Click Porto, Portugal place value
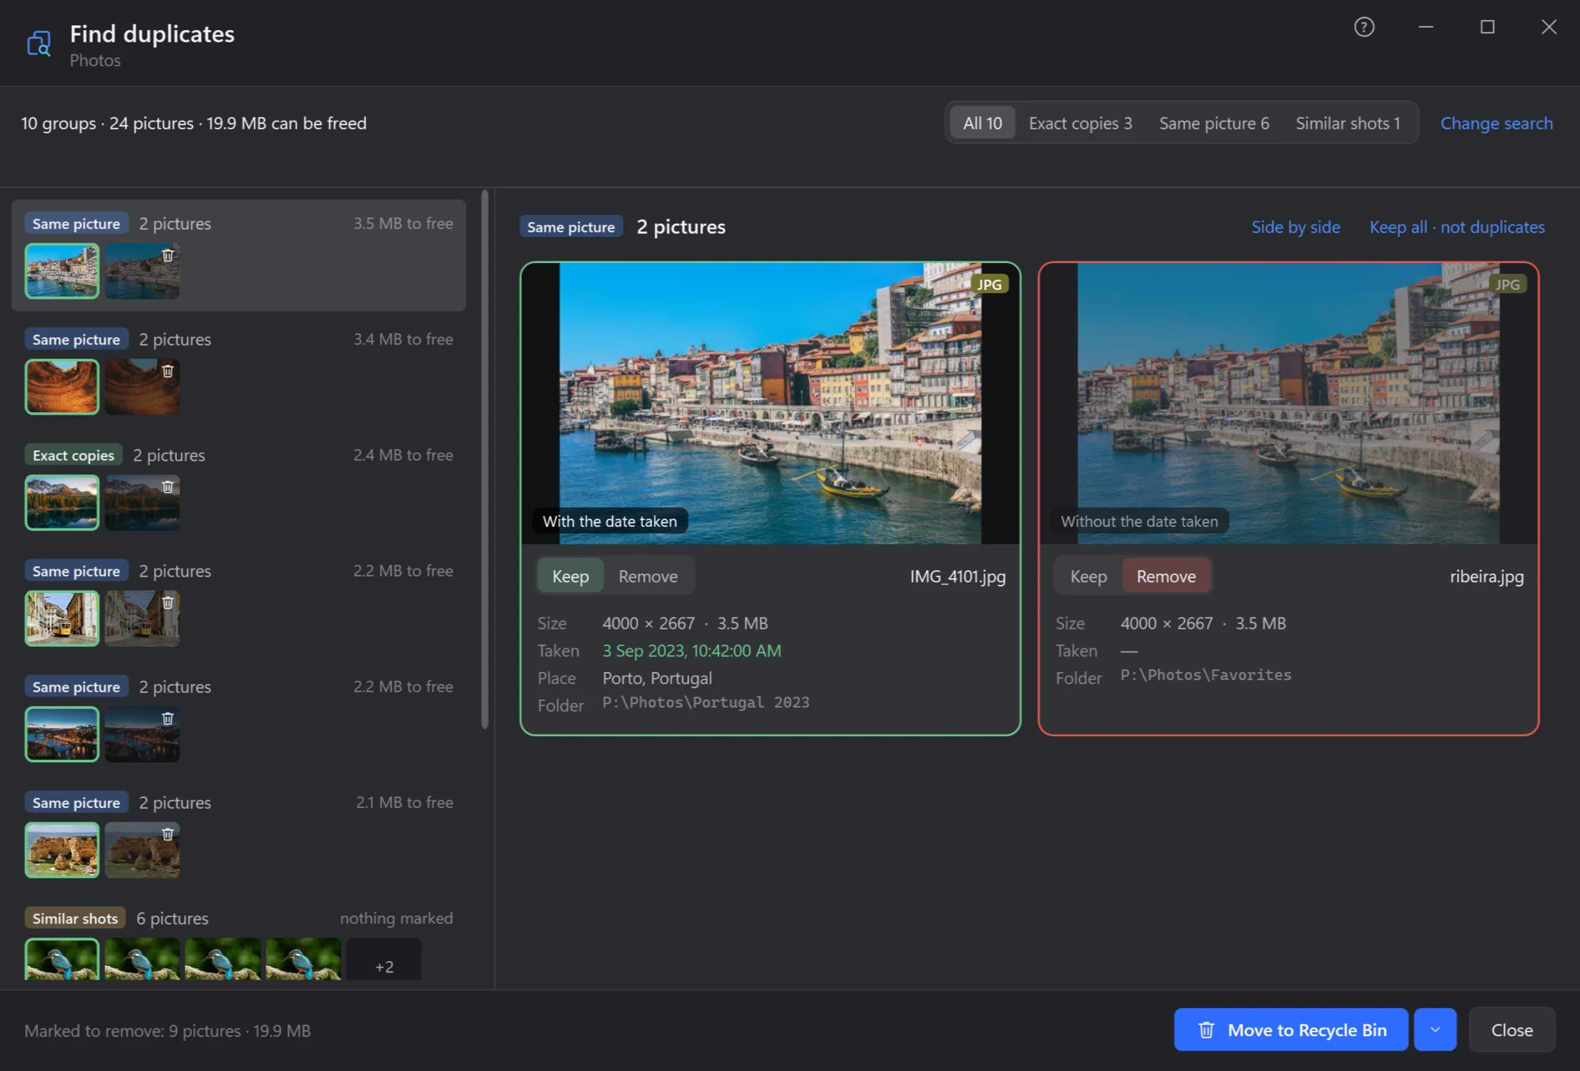Screen dimensions: 1580x1071 [656, 678]
